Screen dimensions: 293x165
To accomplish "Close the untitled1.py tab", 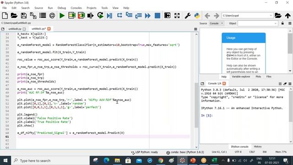I will (x=49, y=28).
